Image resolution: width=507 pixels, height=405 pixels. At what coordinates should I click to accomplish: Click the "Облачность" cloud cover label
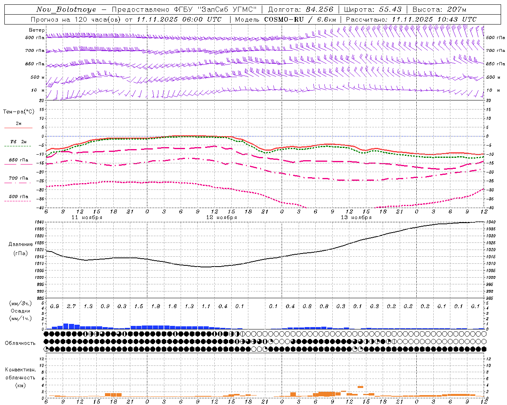tap(20, 343)
